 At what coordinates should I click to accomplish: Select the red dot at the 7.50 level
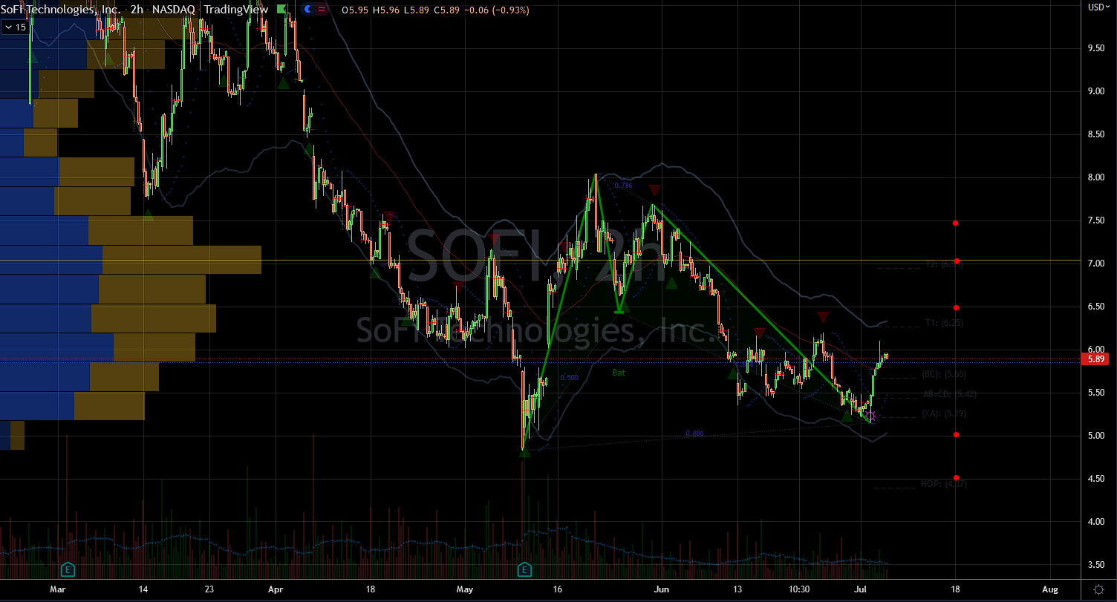tap(957, 223)
